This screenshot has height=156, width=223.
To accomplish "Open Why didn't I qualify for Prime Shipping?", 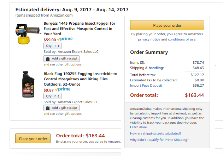I will click(x=159, y=140).
